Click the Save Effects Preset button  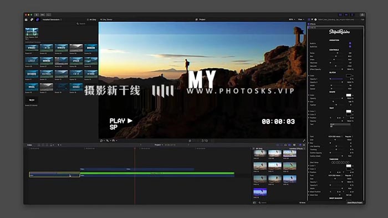click(x=355, y=203)
